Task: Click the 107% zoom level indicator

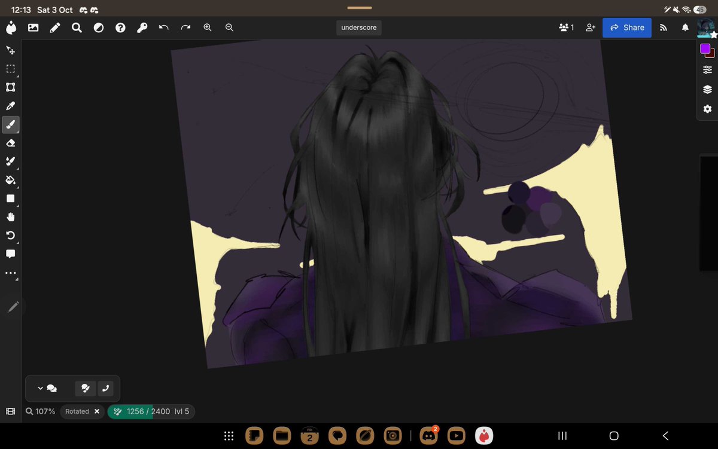Action: click(x=40, y=411)
